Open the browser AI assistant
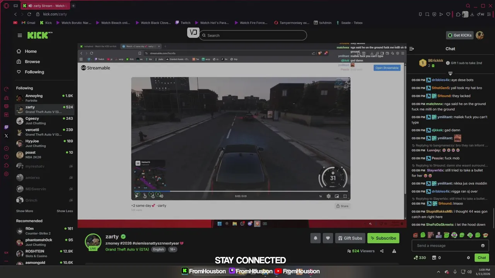495x278 pixels. (481, 14)
